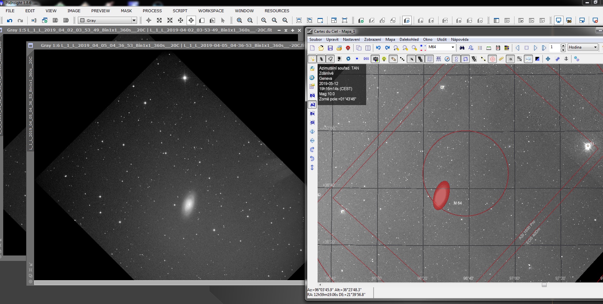
Task: Shade the 03_53_49 image window
Action: click(286, 30)
